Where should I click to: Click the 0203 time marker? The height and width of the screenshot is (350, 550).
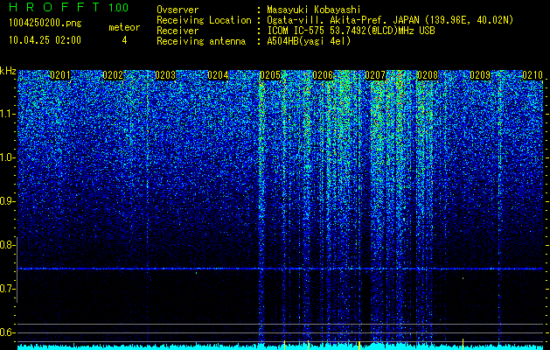pos(165,75)
